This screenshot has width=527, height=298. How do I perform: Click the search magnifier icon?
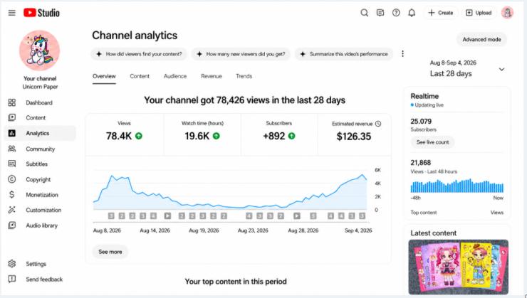tap(364, 13)
